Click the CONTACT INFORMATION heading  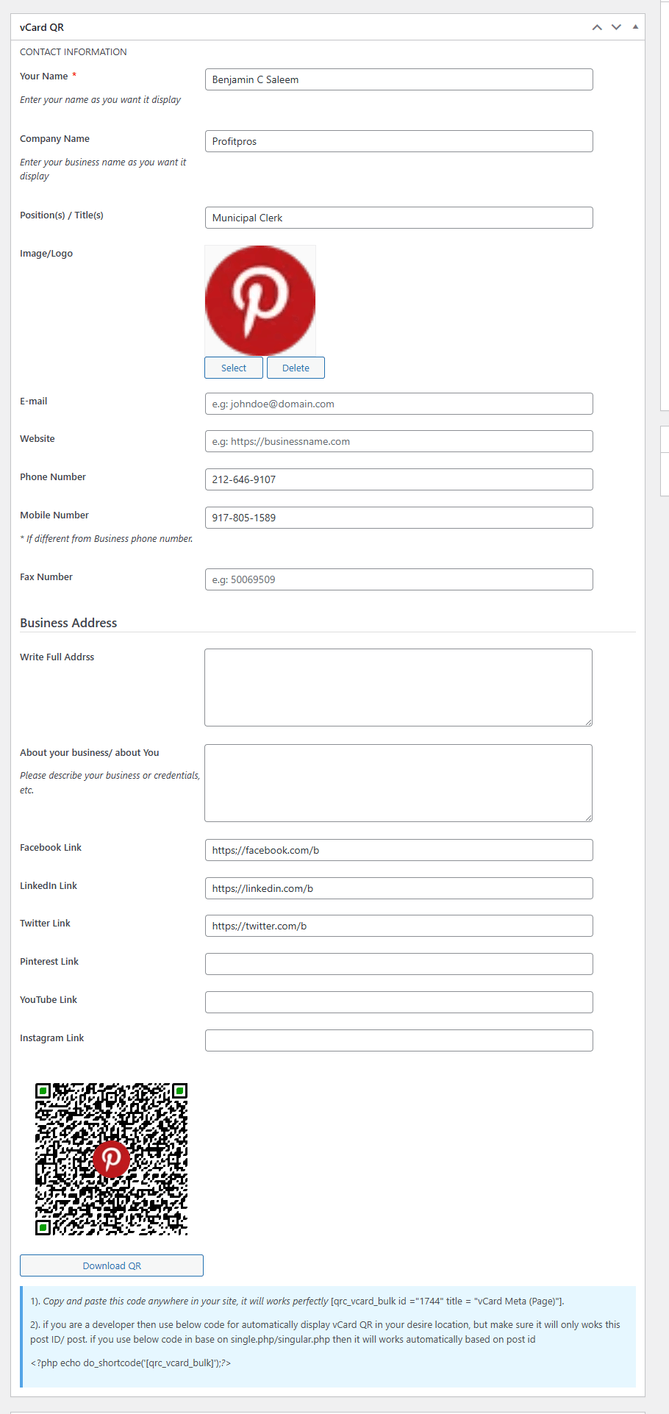(x=74, y=51)
